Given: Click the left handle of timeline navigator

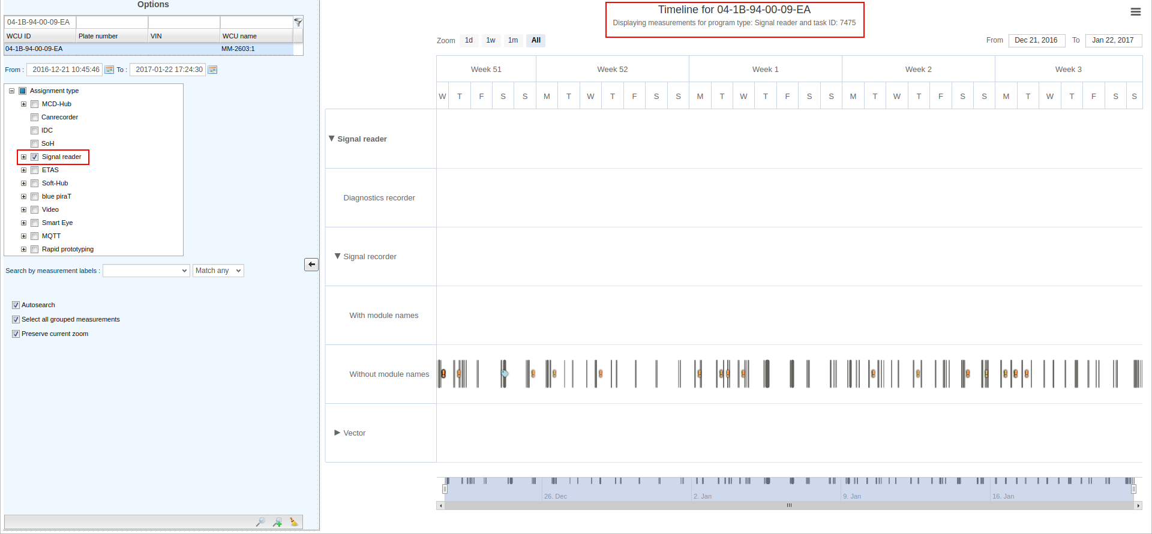Looking at the screenshot, I should pyautogui.click(x=445, y=489).
